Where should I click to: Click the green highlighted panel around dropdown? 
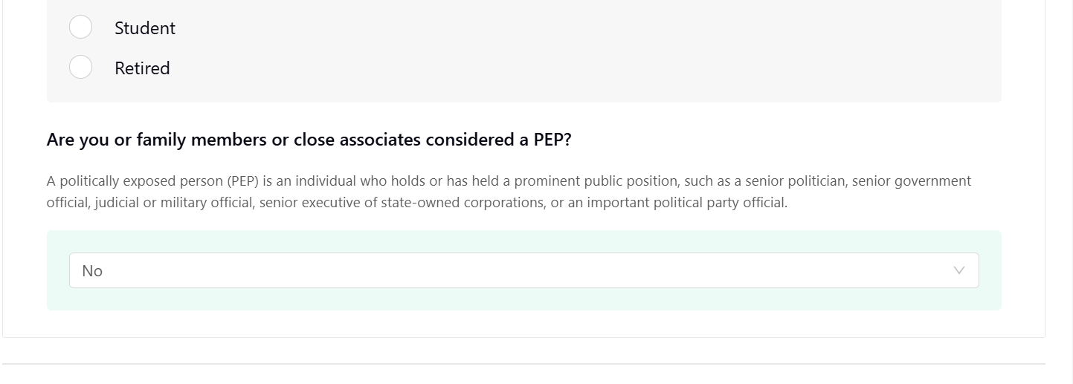[523, 297]
